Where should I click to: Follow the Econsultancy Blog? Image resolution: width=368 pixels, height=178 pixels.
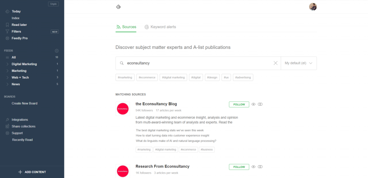point(239,105)
